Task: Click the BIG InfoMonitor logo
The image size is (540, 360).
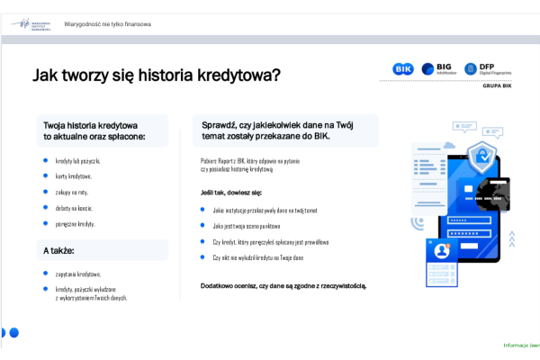Action: pos(438,68)
